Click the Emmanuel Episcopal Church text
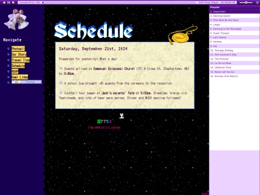Viewport: 260px width, 195px height. [114, 69]
